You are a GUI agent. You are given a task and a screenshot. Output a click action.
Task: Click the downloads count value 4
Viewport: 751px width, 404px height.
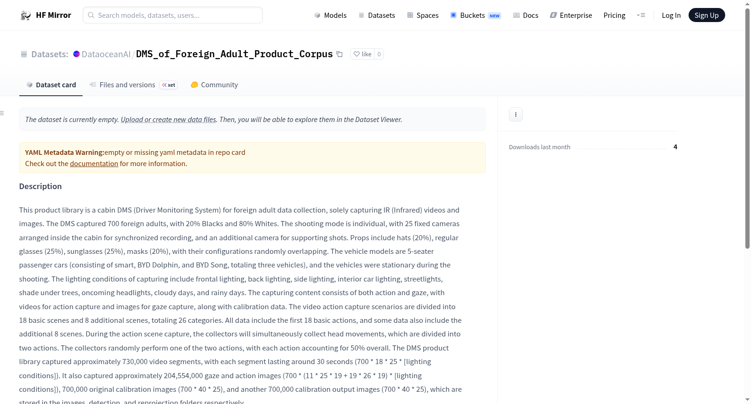click(675, 147)
